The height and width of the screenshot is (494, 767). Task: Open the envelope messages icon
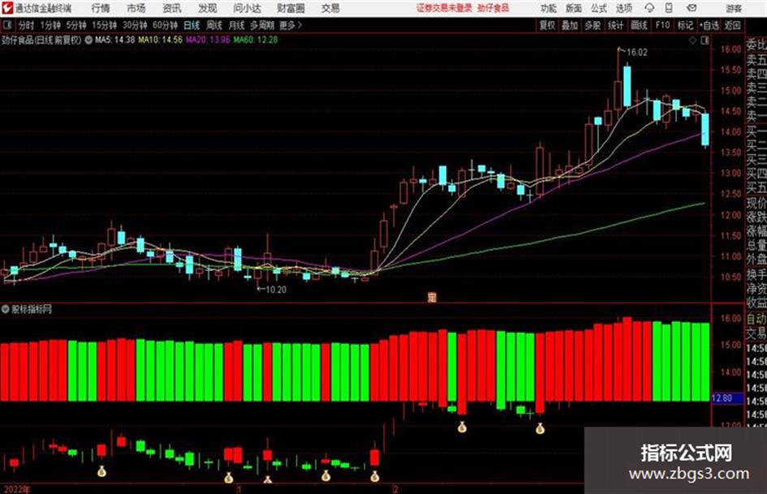click(692, 8)
